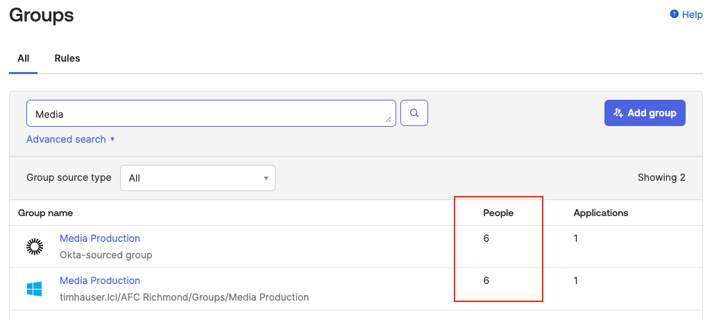Focus the search box containing Media

click(208, 114)
